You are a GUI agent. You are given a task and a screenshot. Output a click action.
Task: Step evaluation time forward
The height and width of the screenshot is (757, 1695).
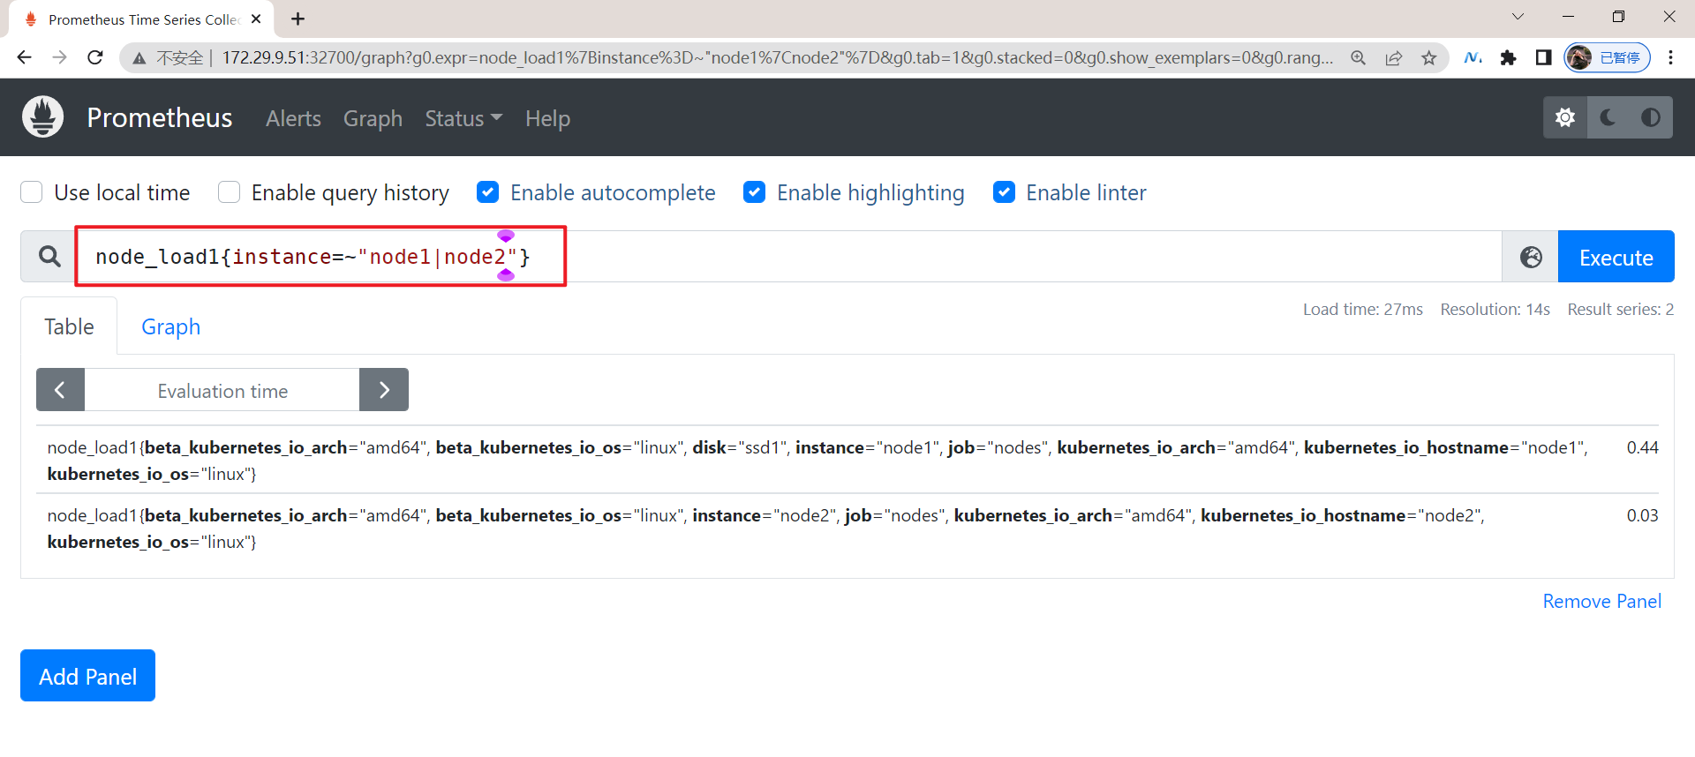(384, 390)
